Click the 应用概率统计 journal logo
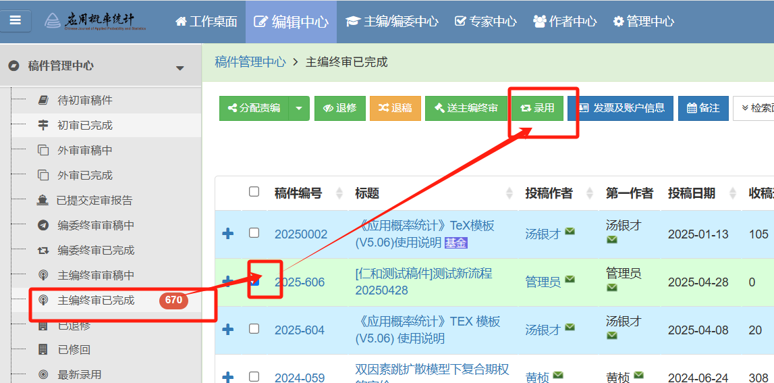The width and height of the screenshot is (774, 383). click(96, 21)
